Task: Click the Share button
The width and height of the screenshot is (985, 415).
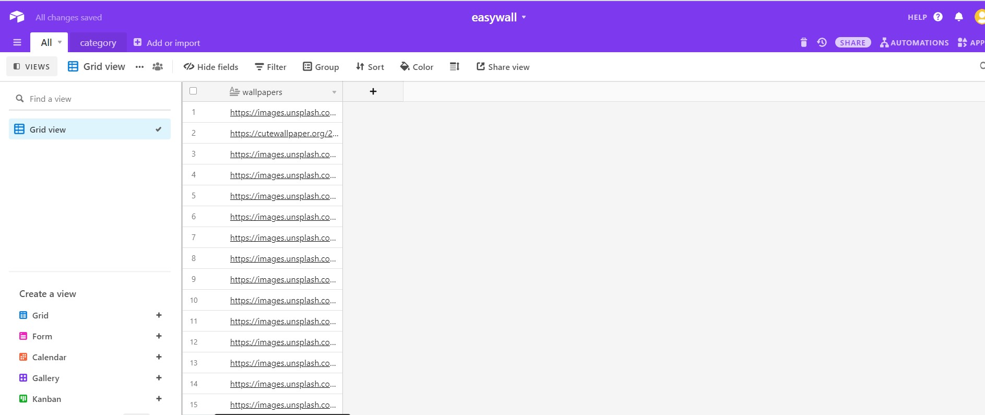Action: pos(853,43)
